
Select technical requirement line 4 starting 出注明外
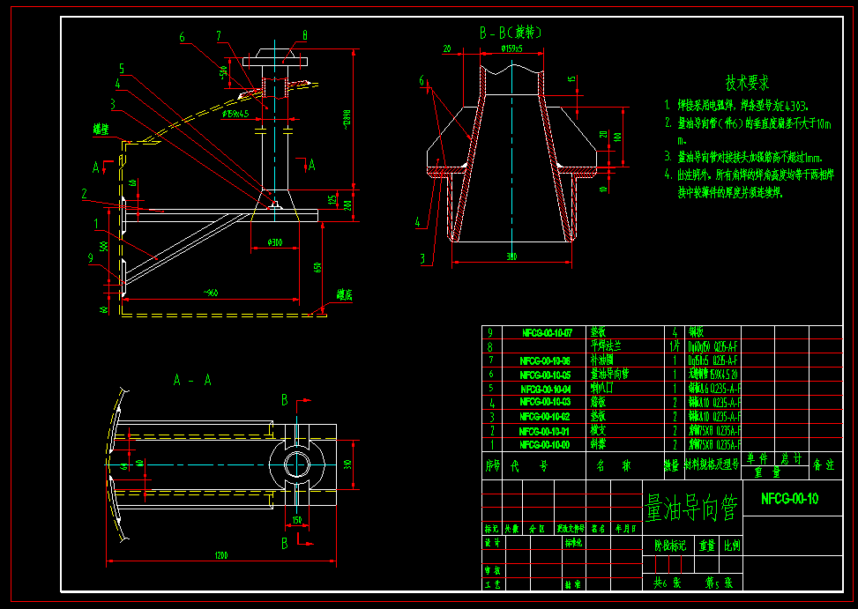(x=749, y=175)
